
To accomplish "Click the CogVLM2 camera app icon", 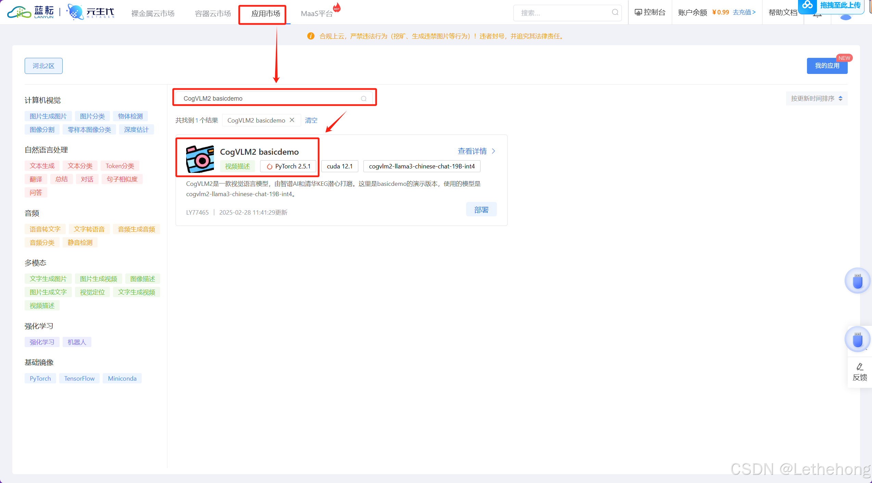I will tap(200, 159).
